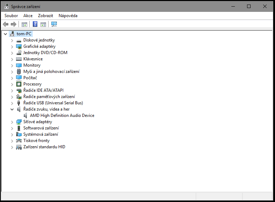Show or hide console tree toolbar icon
275x202 pixels.
(24, 24)
